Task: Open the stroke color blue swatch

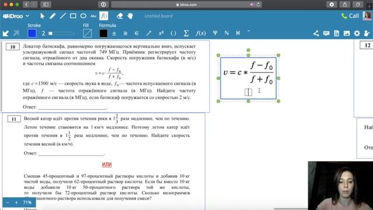Action: 32,33
